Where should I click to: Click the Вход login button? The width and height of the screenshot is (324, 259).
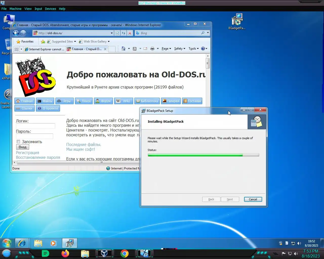tap(23, 147)
